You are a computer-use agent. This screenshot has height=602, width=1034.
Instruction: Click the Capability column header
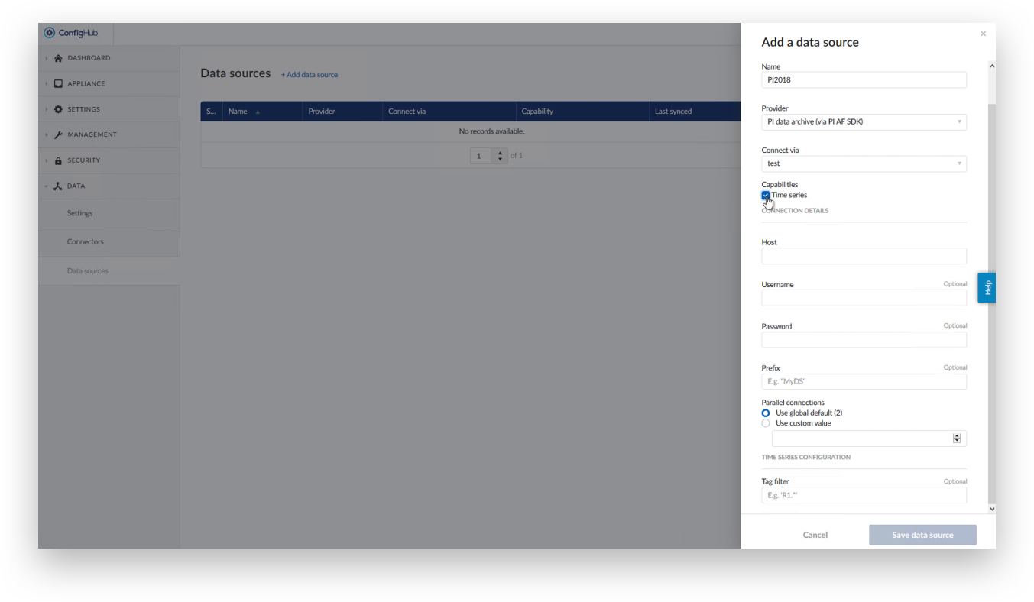(x=582, y=112)
